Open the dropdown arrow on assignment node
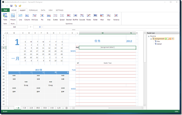Screen dimensions: 182x115 [173, 39]
